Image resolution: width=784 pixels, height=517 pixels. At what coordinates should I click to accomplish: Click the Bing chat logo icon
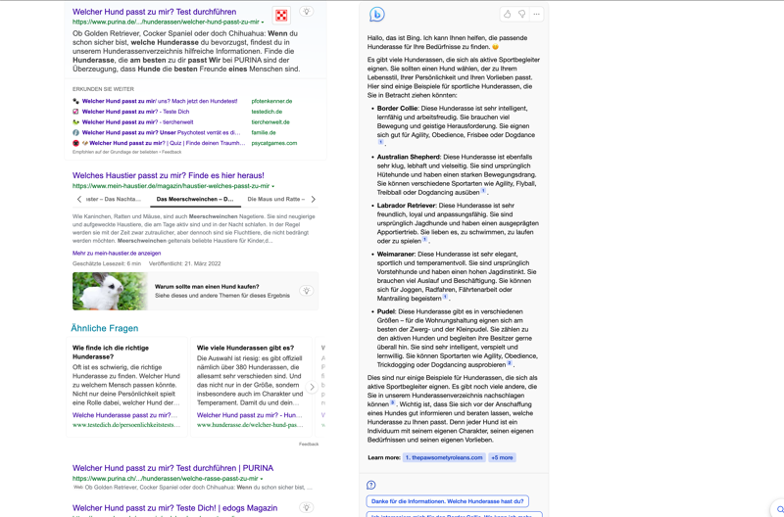pyautogui.click(x=377, y=15)
